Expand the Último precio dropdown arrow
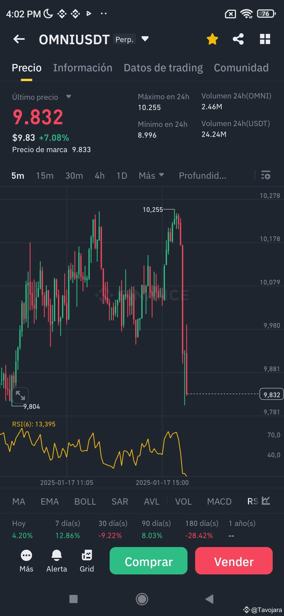Image resolution: width=284 pixels, height=616 pixels. point(69,97)
